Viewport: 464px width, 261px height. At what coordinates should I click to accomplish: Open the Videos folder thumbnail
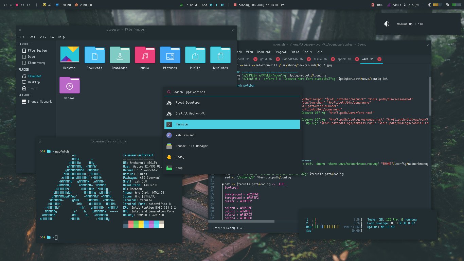click(69, 86)
